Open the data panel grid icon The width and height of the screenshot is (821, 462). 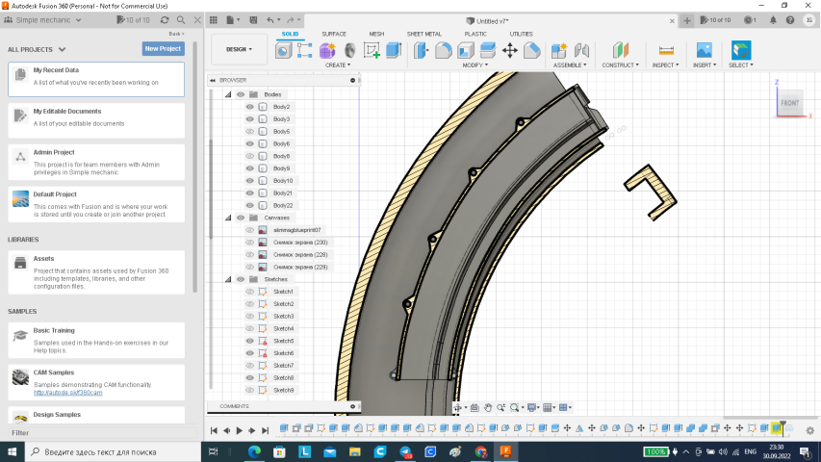(214, 20)
